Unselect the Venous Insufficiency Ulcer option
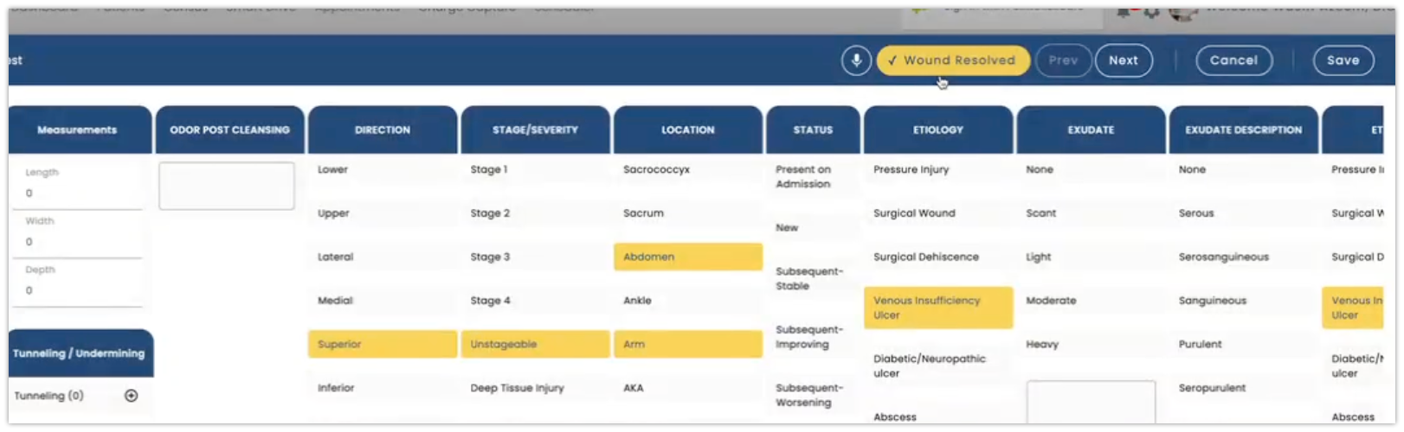 pyautogui.click(x=938, y=308)
